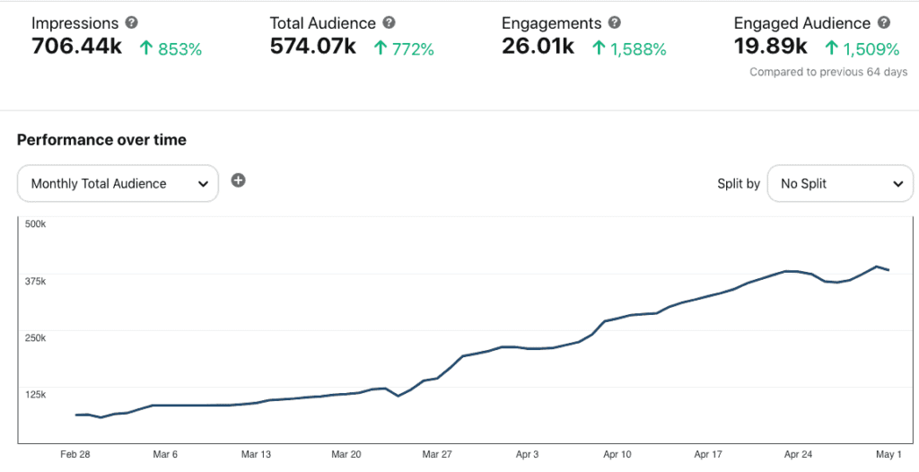Click the 26.01k Engagements figure
The width and height of the screenshot is (919, 472).
(538, 47)
